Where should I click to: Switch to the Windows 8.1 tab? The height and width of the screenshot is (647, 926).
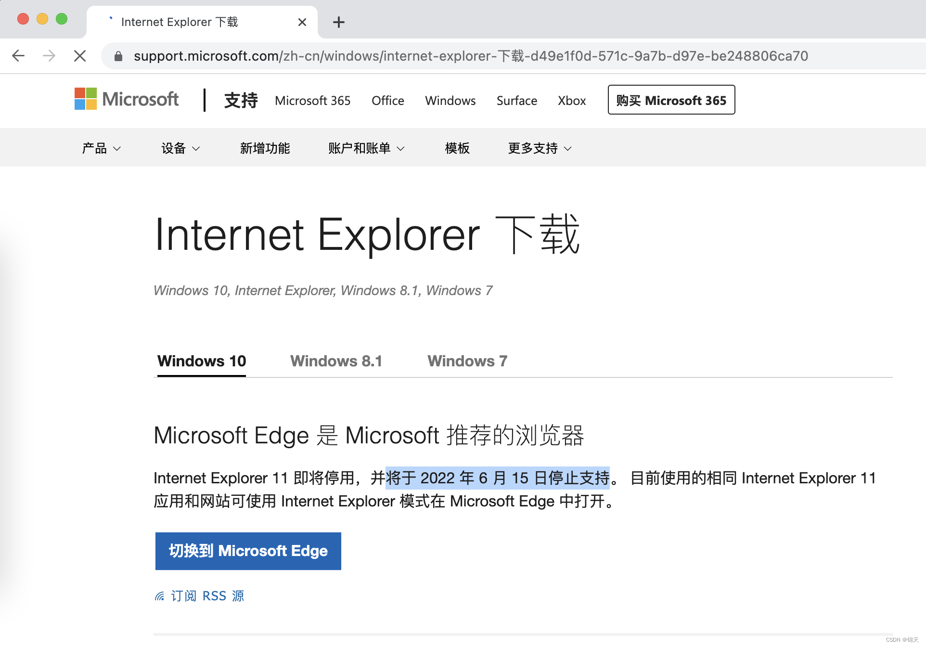pyautogui.click(x=336, y=361)
